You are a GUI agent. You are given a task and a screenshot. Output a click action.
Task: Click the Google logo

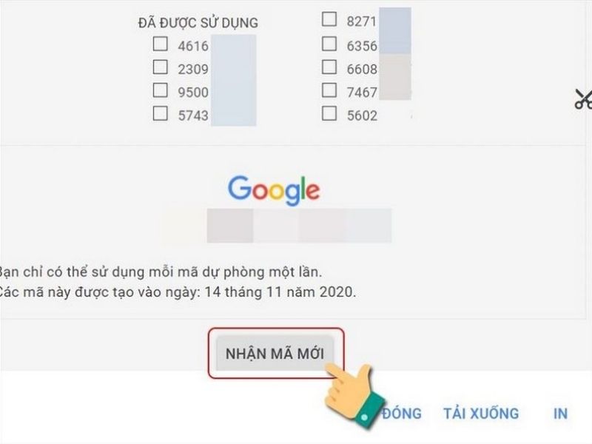point(274,190)
